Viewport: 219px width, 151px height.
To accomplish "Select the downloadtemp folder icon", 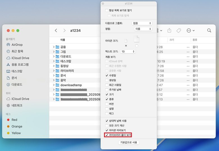I will (57, 85).
